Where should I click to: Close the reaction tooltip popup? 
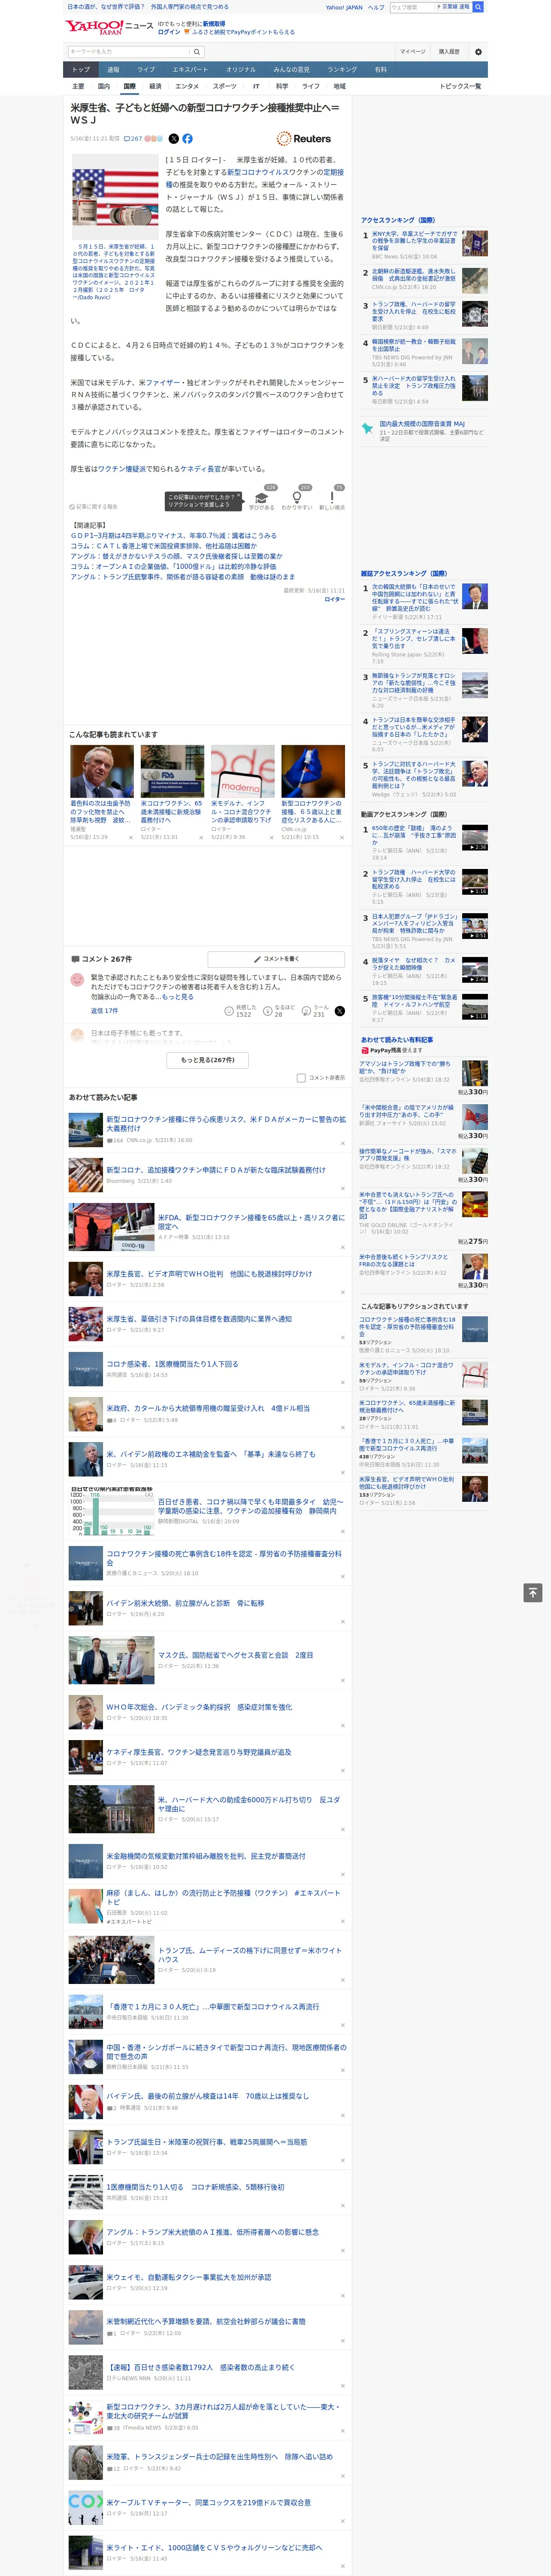coord(239,496)
